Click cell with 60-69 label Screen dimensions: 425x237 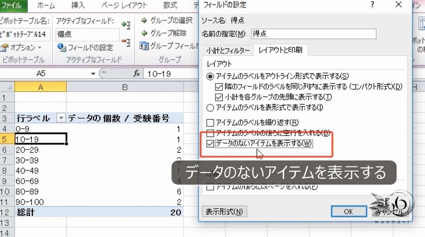point(41,181)
